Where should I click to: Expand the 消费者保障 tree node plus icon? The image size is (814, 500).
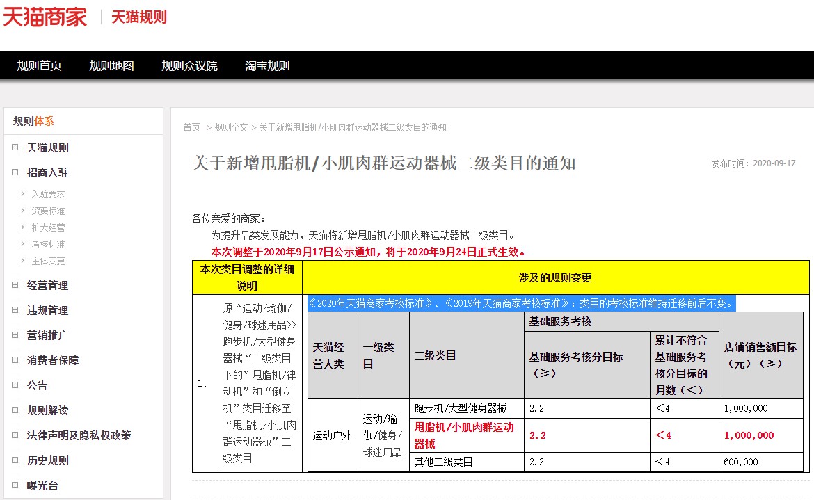[15, 360]
